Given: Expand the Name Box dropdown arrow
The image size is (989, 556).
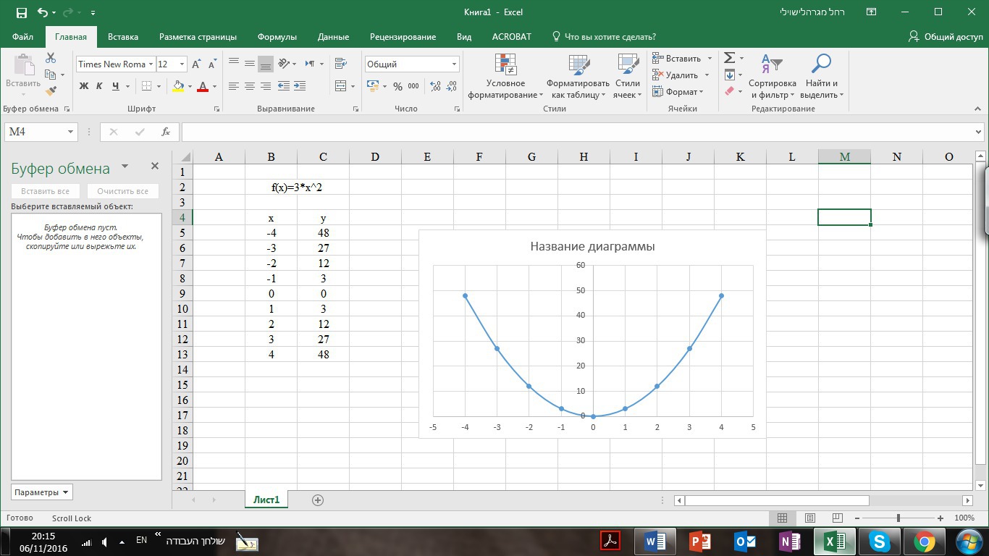Looking at the screenshot, I should coord(70,132).
